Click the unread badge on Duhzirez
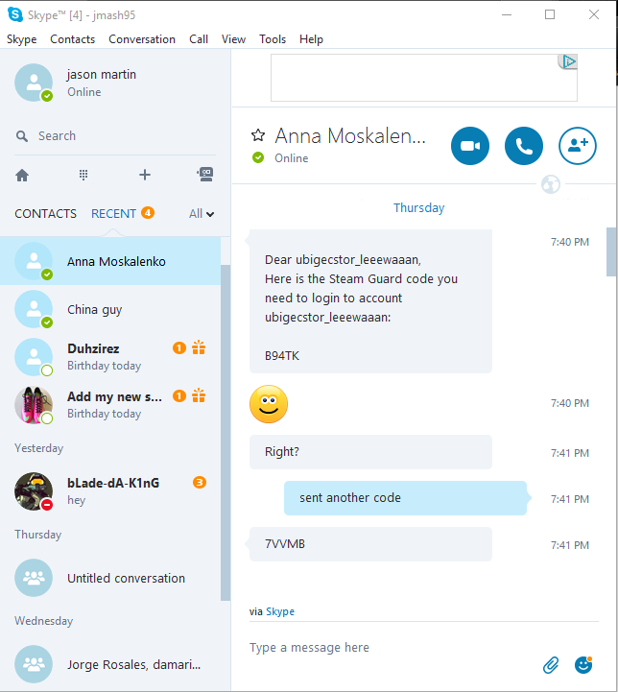The height and width of the screenshot is (692, 618). pyautogui.click(x=179, y=348)
